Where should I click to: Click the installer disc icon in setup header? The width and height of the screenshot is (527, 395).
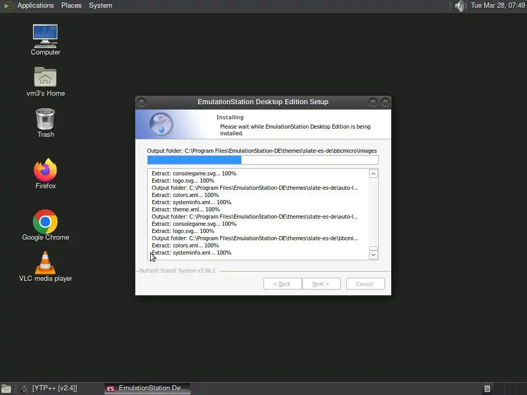(x=161, y=124)
